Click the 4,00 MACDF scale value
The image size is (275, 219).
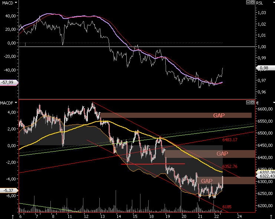[12, 112]
